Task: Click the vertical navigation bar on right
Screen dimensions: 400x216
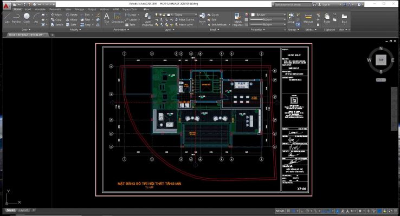Action: coord(394,109)
